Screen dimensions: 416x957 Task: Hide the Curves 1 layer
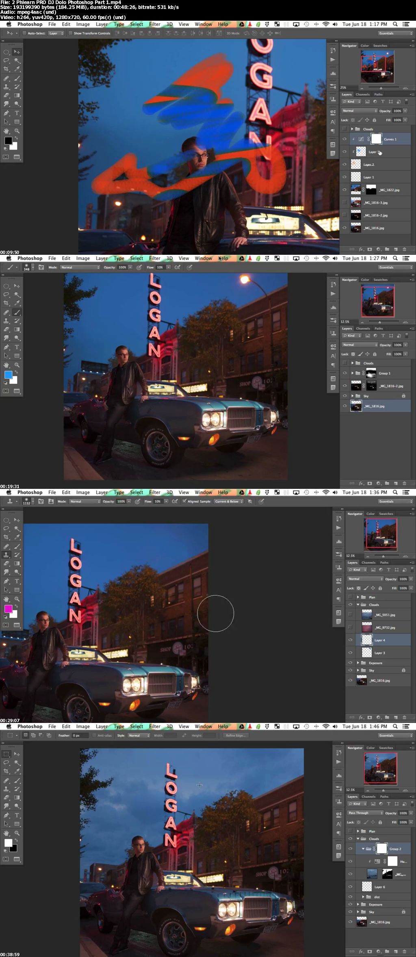pyautogui.click(x=344, y=139)
